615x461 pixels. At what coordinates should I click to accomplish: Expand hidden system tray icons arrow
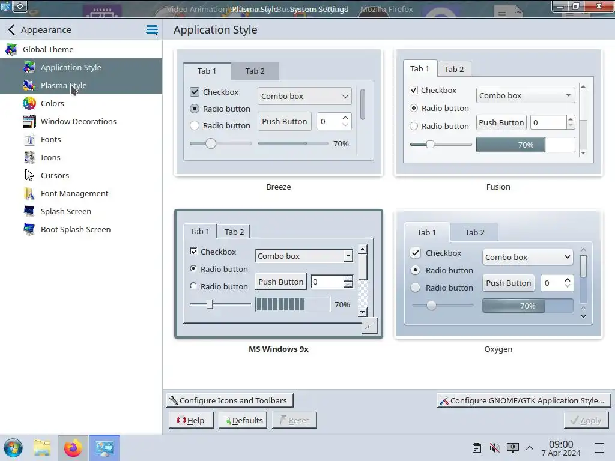530,448
